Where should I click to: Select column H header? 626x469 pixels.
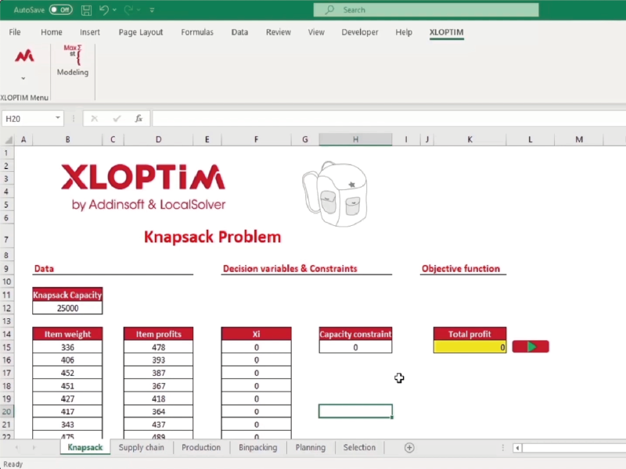[355, 140]
